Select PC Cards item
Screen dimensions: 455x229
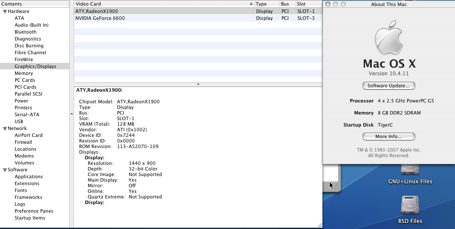tap(25, 80)
